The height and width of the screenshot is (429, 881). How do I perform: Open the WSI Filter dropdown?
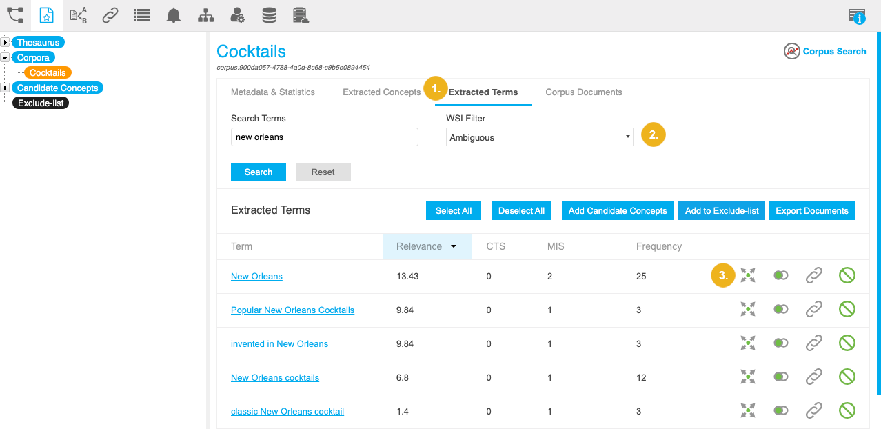539,137
